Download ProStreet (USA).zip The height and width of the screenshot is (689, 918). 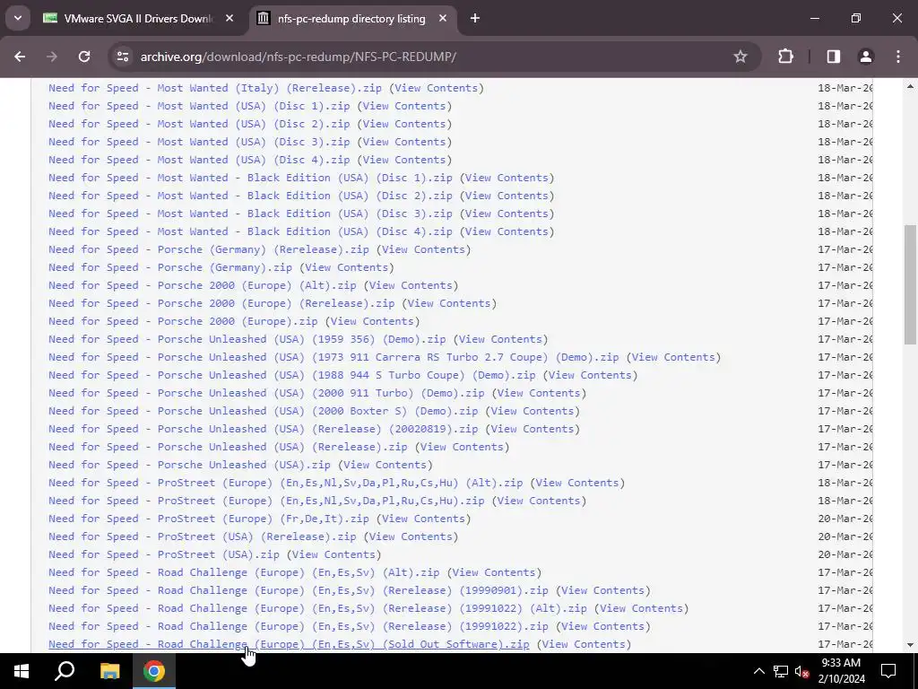point(164,554)
